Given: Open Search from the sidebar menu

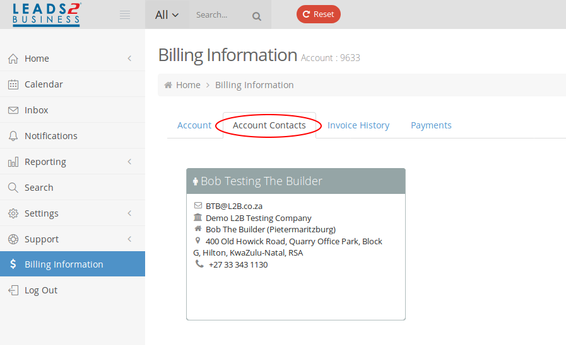Looking at the screenshot, I should [39, 188].
